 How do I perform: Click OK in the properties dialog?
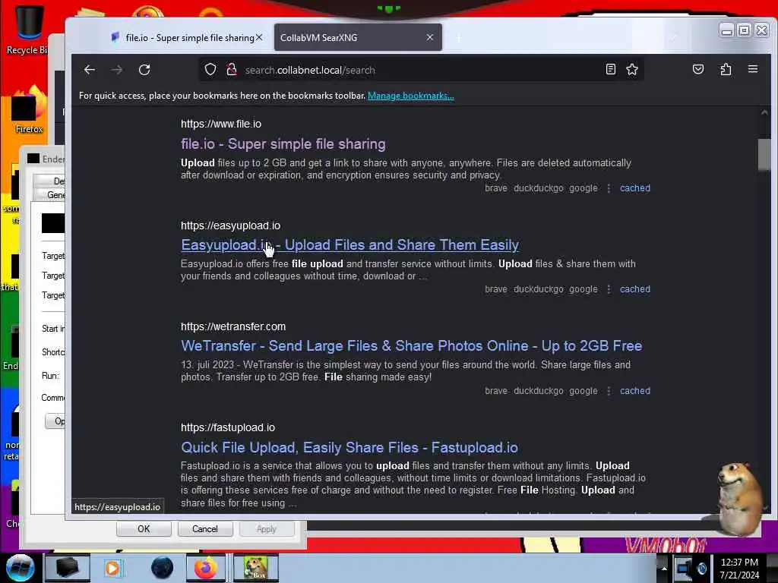tap(144, 529)
